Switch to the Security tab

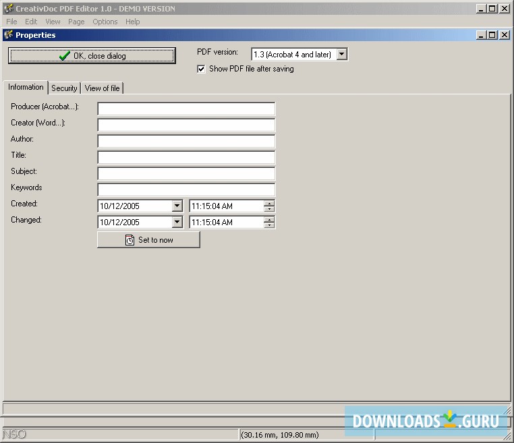(64, 88)
